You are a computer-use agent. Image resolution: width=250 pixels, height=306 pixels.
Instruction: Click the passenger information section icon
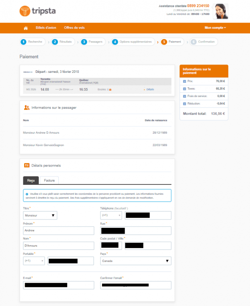tap(27, 107)
